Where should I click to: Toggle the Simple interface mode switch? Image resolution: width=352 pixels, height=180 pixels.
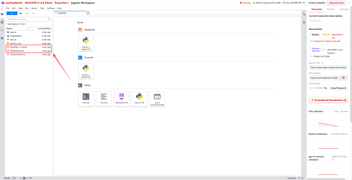(x=13, y=178)
